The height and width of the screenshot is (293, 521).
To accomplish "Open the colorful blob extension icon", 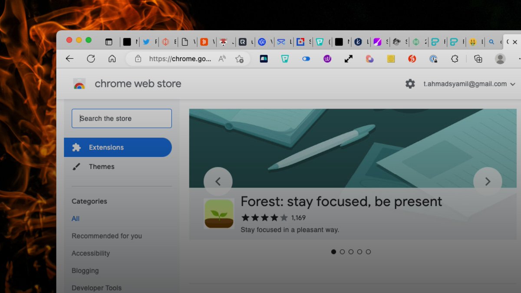I will (x=369, y=59).
